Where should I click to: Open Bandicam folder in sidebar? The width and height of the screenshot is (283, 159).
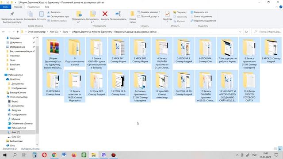click(15, 64)
